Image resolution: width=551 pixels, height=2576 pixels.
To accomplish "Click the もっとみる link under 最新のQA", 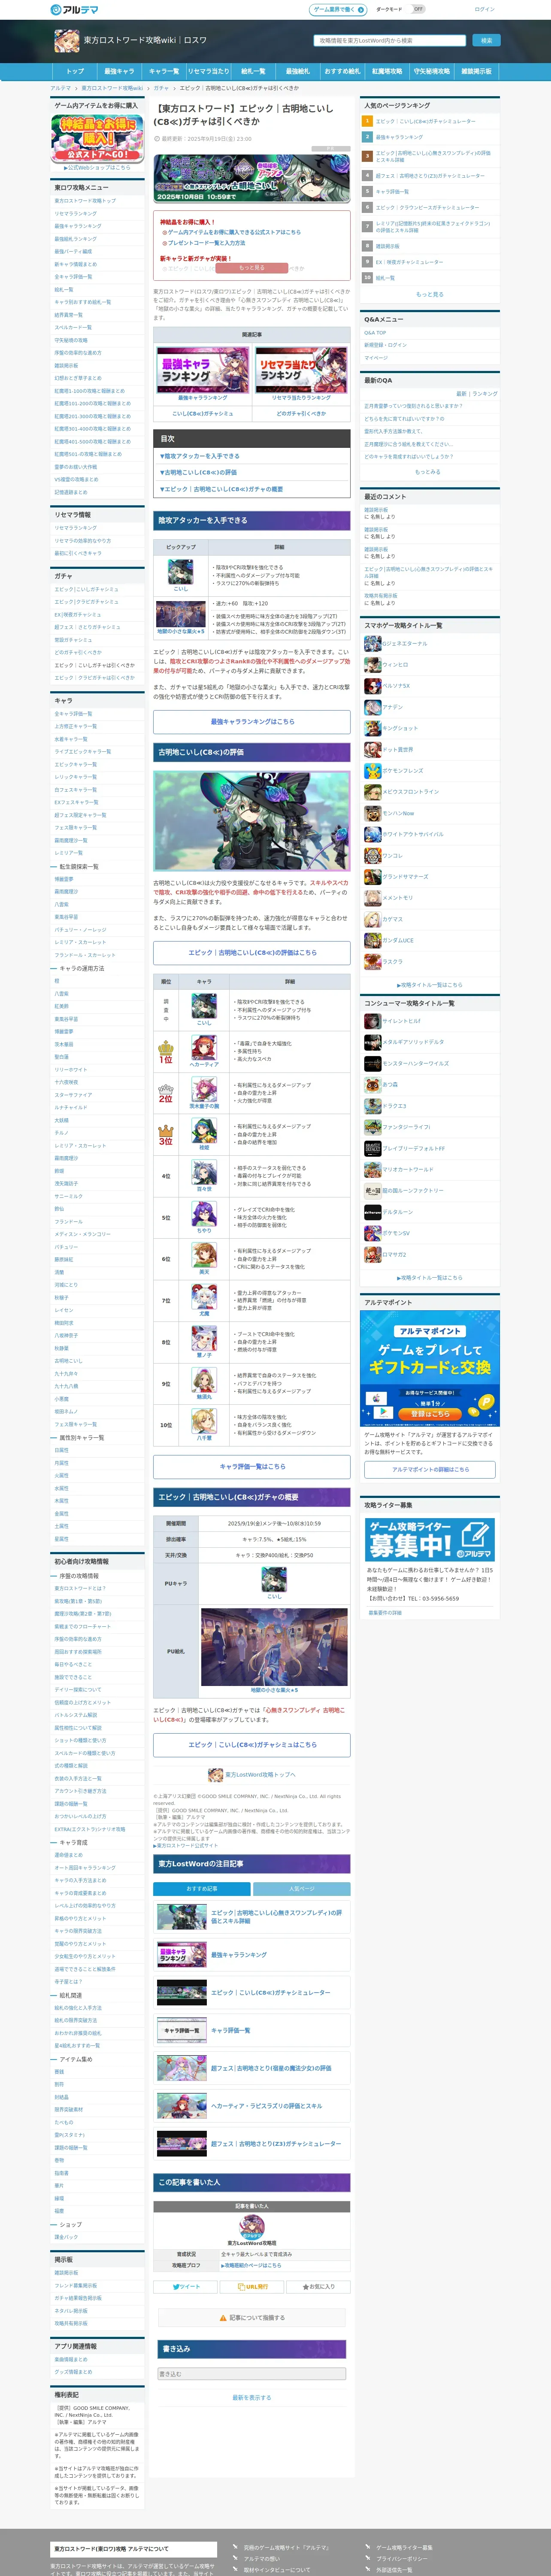I will pyautogui.click(x=428, y=472).
